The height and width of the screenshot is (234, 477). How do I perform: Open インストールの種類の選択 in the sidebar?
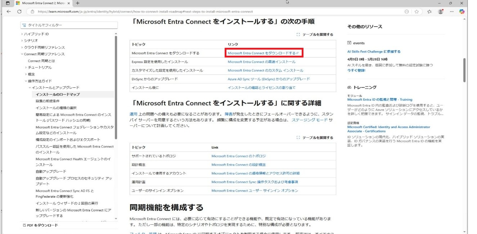pyautogui.click(x=56, y=108)
